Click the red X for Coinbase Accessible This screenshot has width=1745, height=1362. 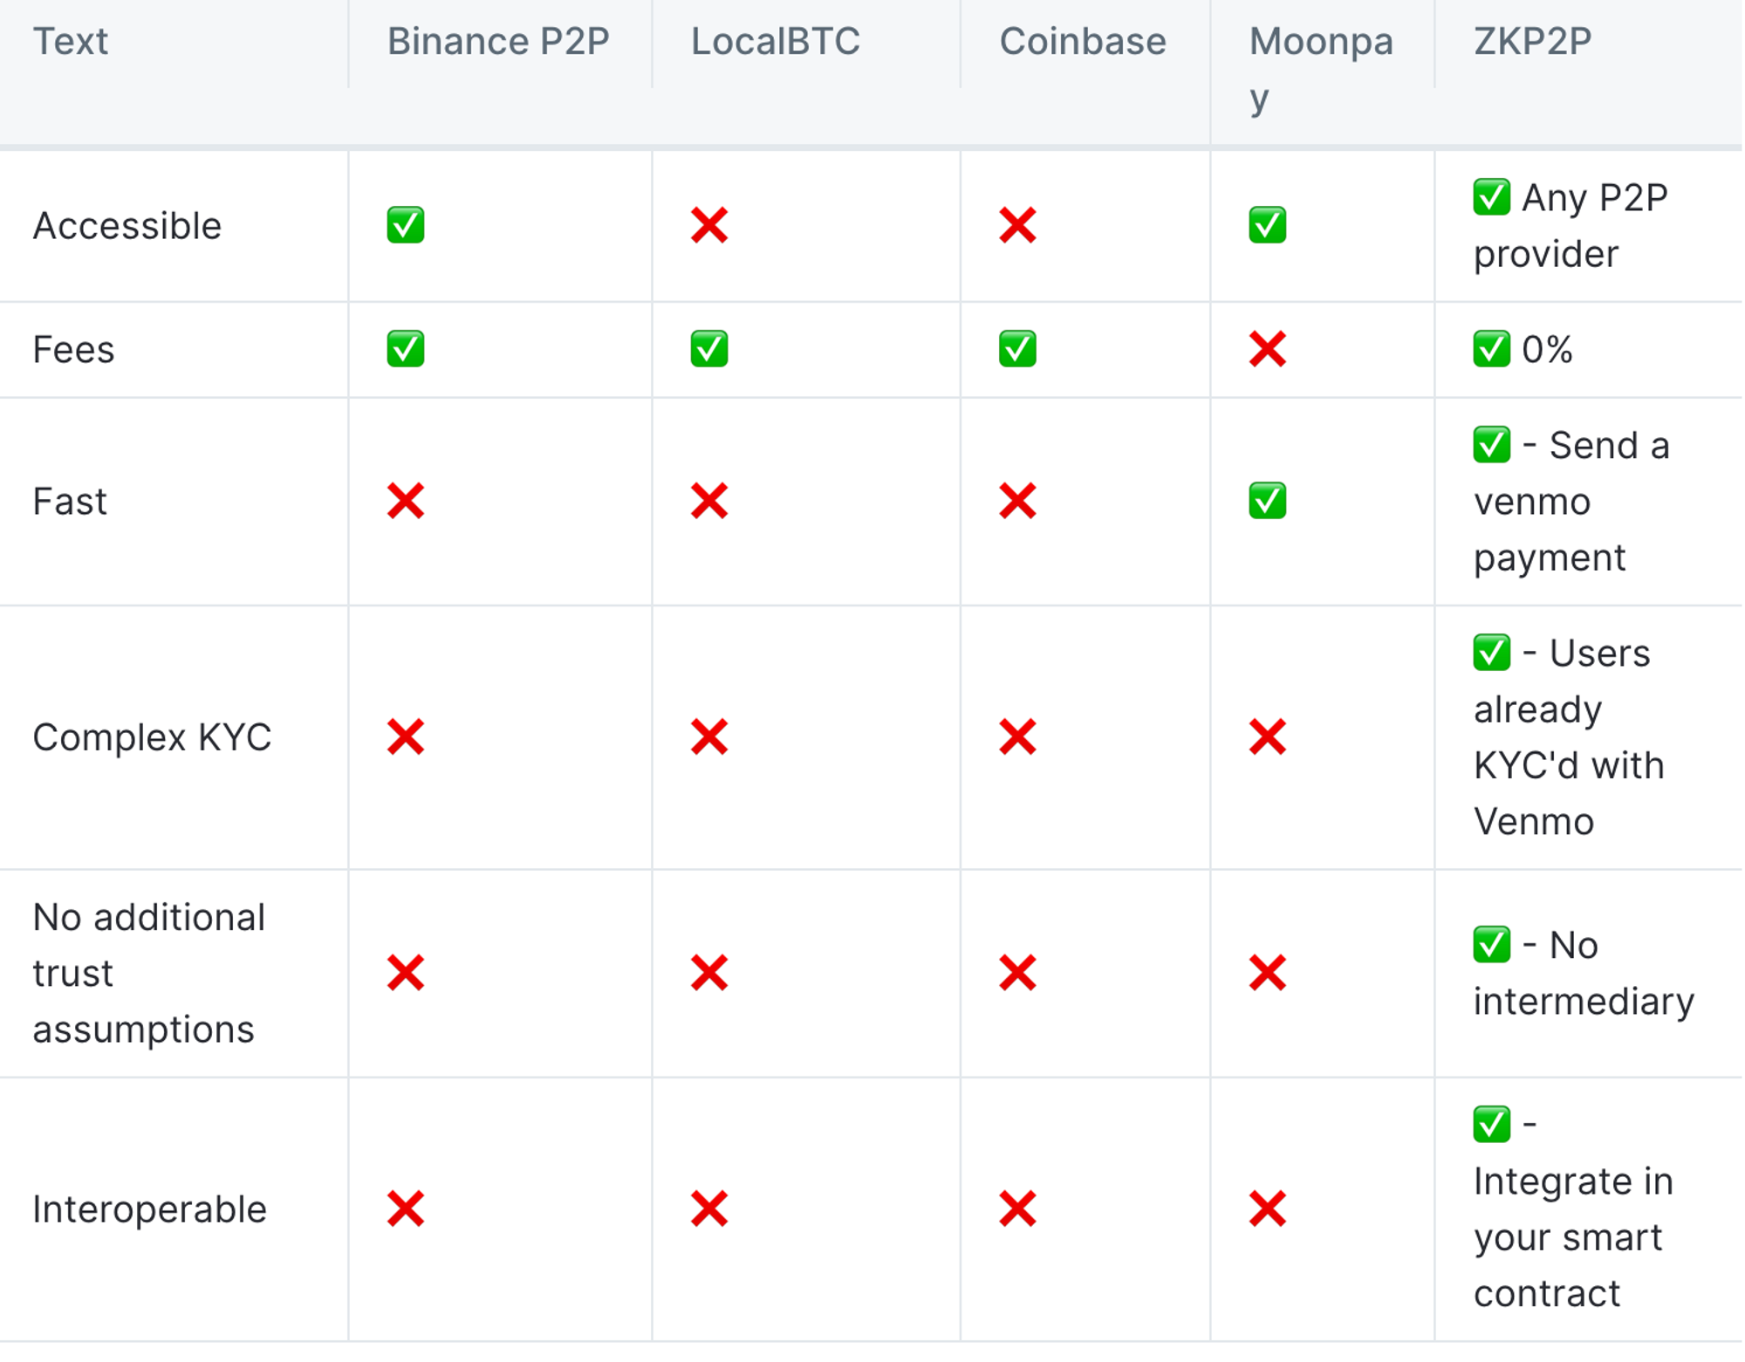click(x=1017, y=225)
